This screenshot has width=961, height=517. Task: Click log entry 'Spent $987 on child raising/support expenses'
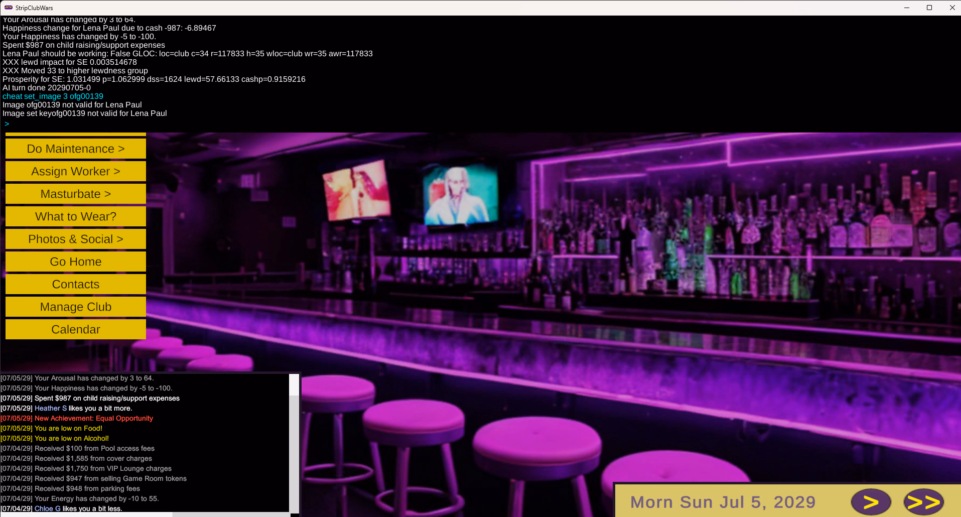pyautogui.click(x=90, y=398)
